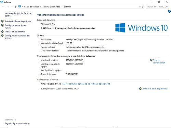This screenshot has height=128, width=171.
Task: Click the 2,00 GB memory value
Action: (x=69, y=43)
